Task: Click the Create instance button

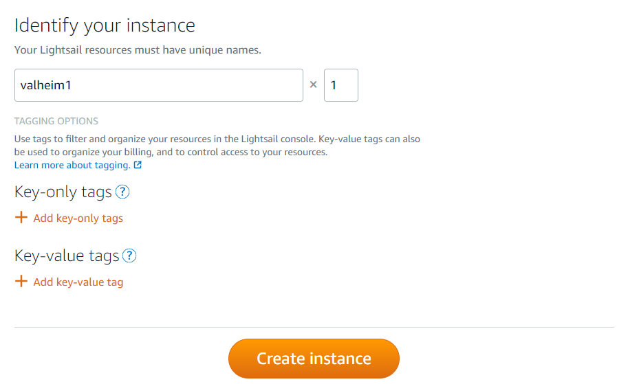Action: pos(314,359)
